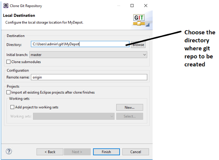This screenshot has height=160, width=219.
Task: Tick Add project to working sets
Action: click(x=12, y=107)
